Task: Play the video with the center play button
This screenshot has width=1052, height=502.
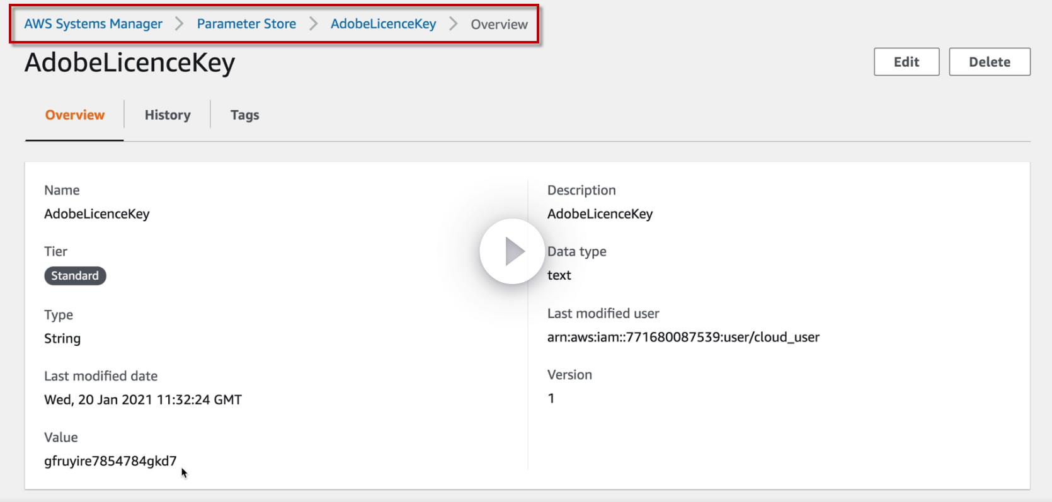Action: 512,251
